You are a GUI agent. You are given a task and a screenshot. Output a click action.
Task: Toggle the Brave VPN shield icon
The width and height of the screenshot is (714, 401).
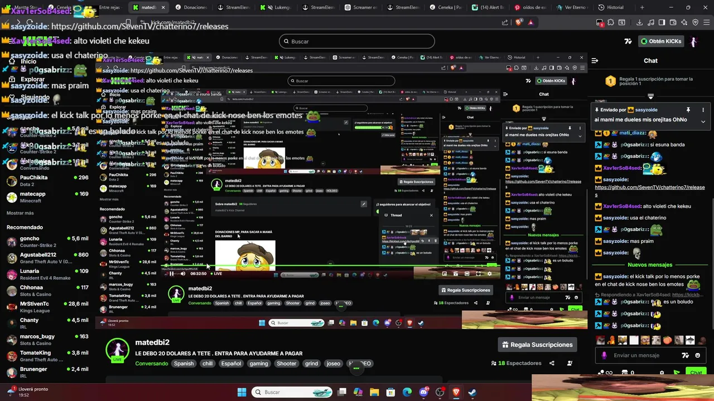pyautogui.click(x=695, y=22)
